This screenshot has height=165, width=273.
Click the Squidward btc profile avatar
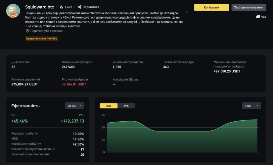click(13, 11)
